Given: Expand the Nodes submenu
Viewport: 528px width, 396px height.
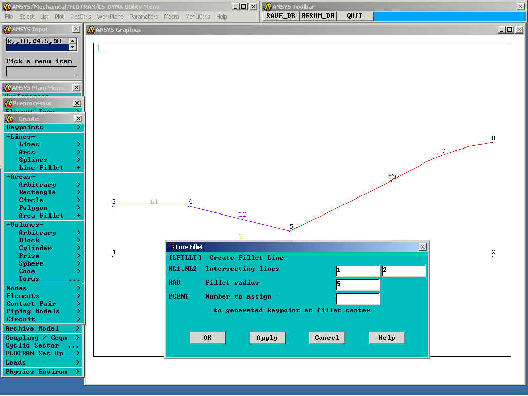Looking at the screenshot, I should [43, 289].
